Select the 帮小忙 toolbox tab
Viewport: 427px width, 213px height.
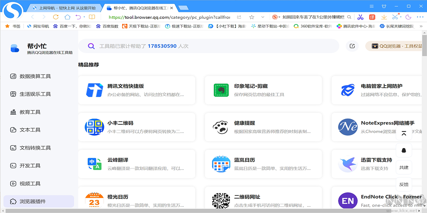(140, 7)
